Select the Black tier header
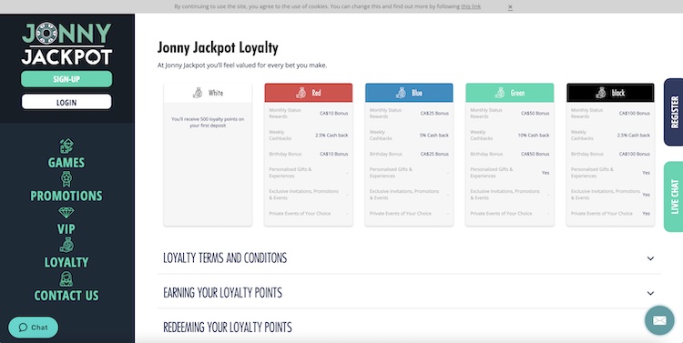This screenshot has height=343, width=683. coord(610,93)
